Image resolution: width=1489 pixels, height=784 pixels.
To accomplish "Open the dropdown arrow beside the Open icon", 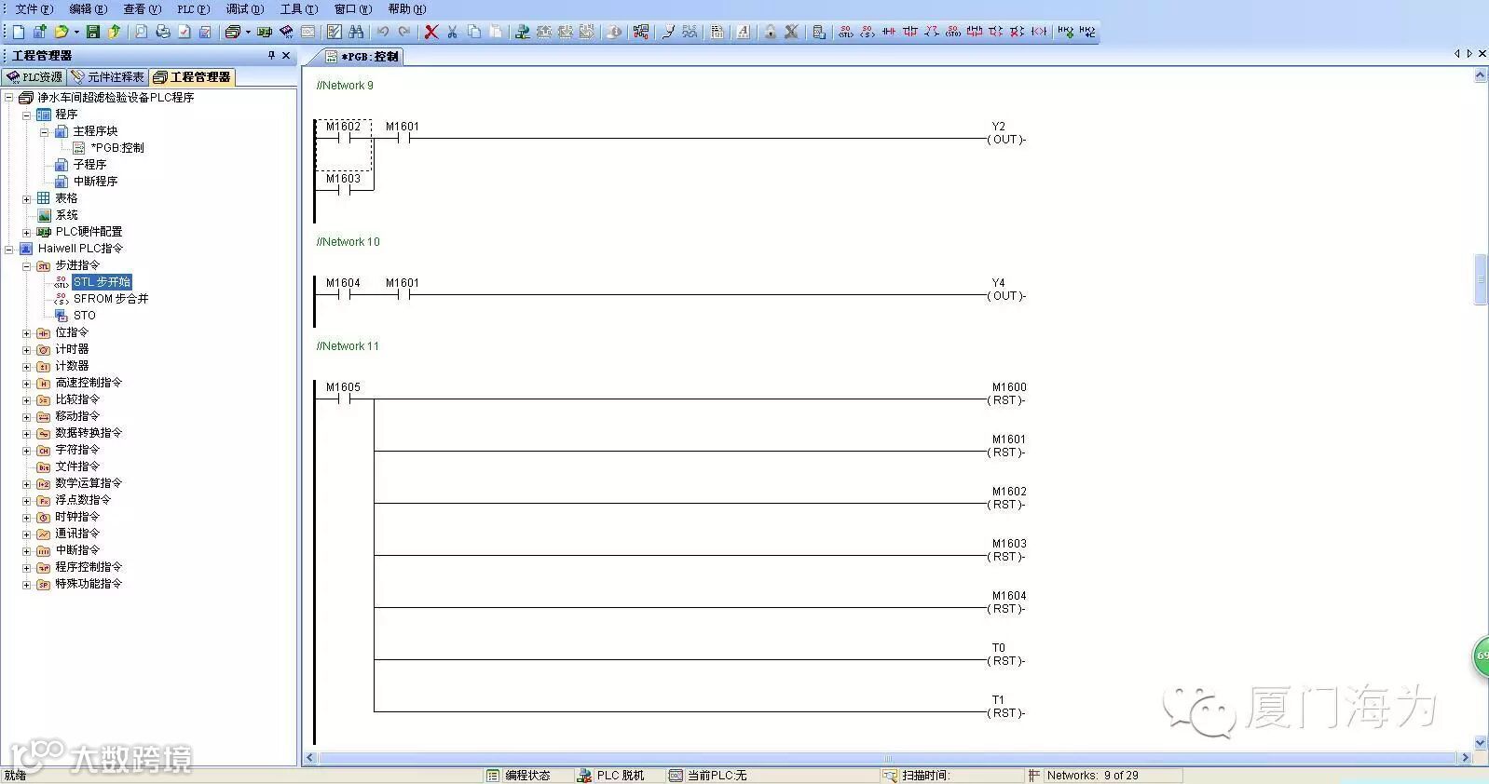I will pos(76,32).
